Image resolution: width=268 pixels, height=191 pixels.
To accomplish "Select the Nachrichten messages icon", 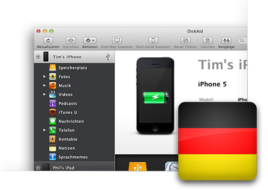I will (53, 121).
